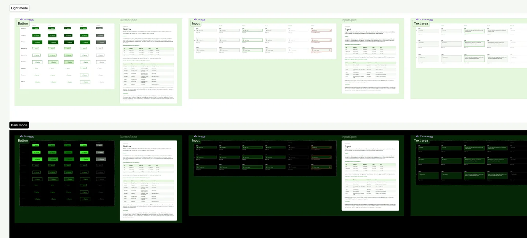Select the Textarea variants frame in Dark mode
The height and width of the screenshot is (238, 527).
[x=471, y=163]
